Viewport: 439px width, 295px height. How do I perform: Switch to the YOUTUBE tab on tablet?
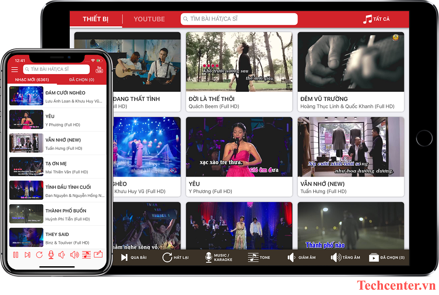[149, 19]
